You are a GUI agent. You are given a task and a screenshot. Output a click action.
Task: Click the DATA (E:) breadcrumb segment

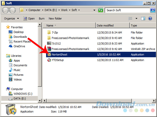(51, 10)
